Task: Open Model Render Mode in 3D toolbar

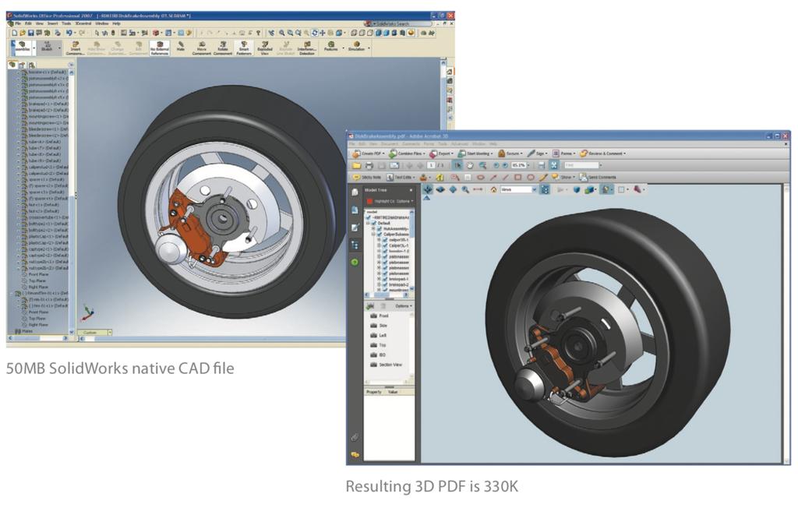Action: point(589,189)
